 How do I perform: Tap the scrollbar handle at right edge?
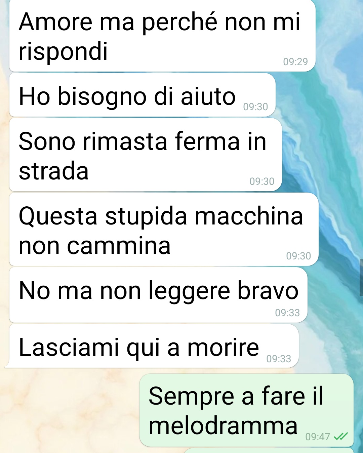pos(361,277)
